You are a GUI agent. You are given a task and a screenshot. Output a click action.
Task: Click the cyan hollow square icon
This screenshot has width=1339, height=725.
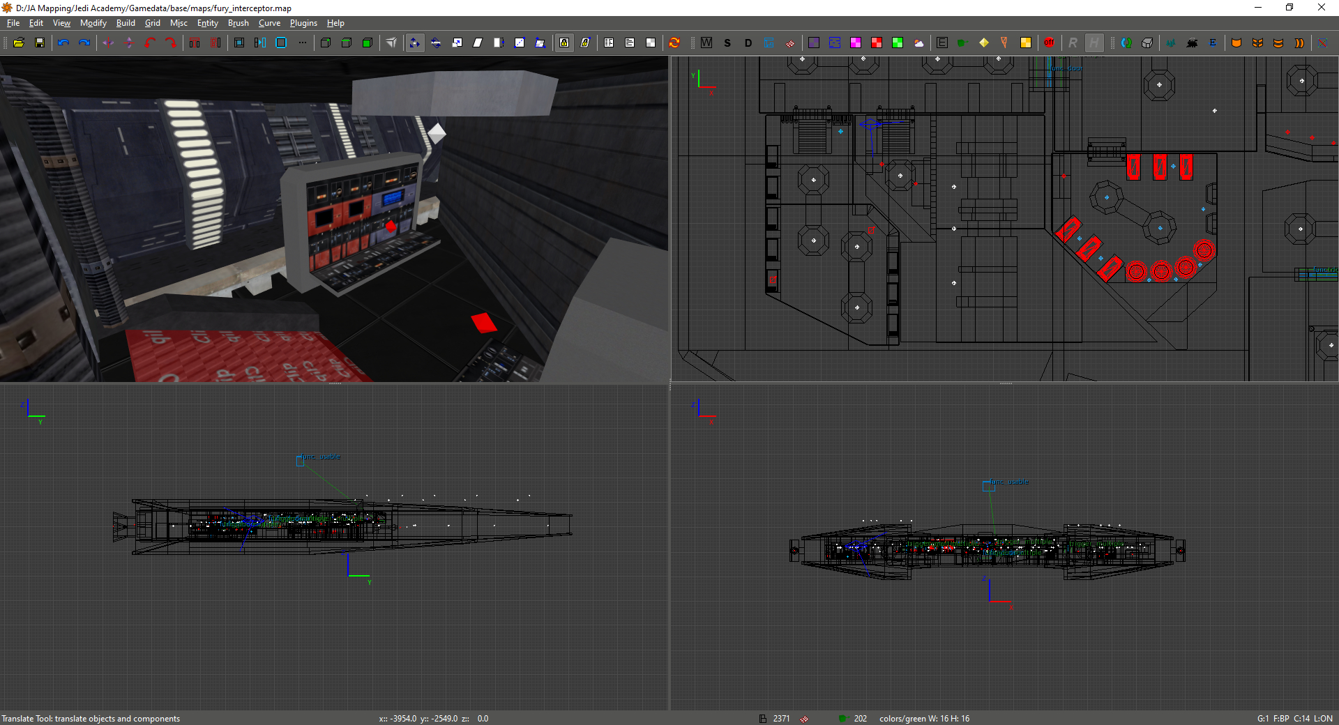(281, 43)
